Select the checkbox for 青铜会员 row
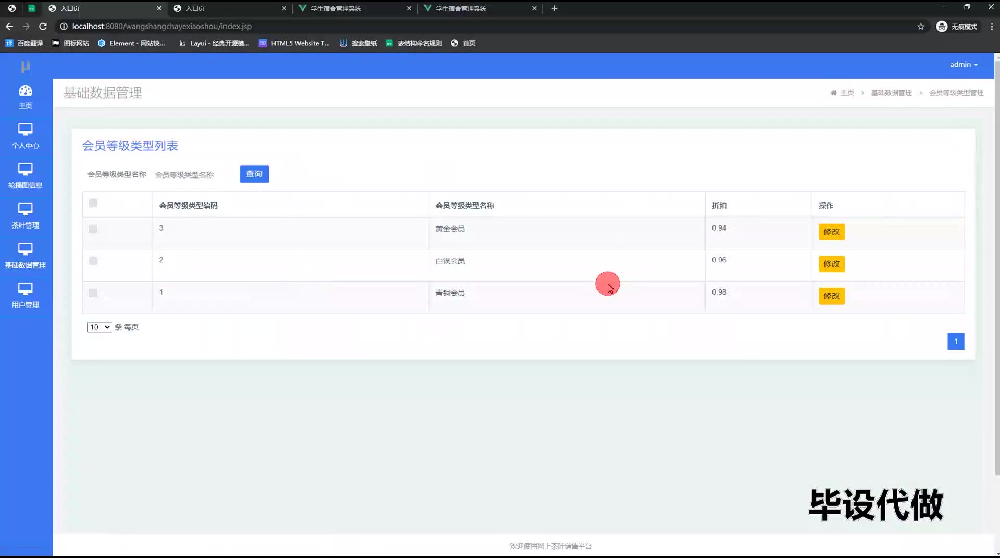This screenshot has height=558, width=1000. click(x=93, y=293)
